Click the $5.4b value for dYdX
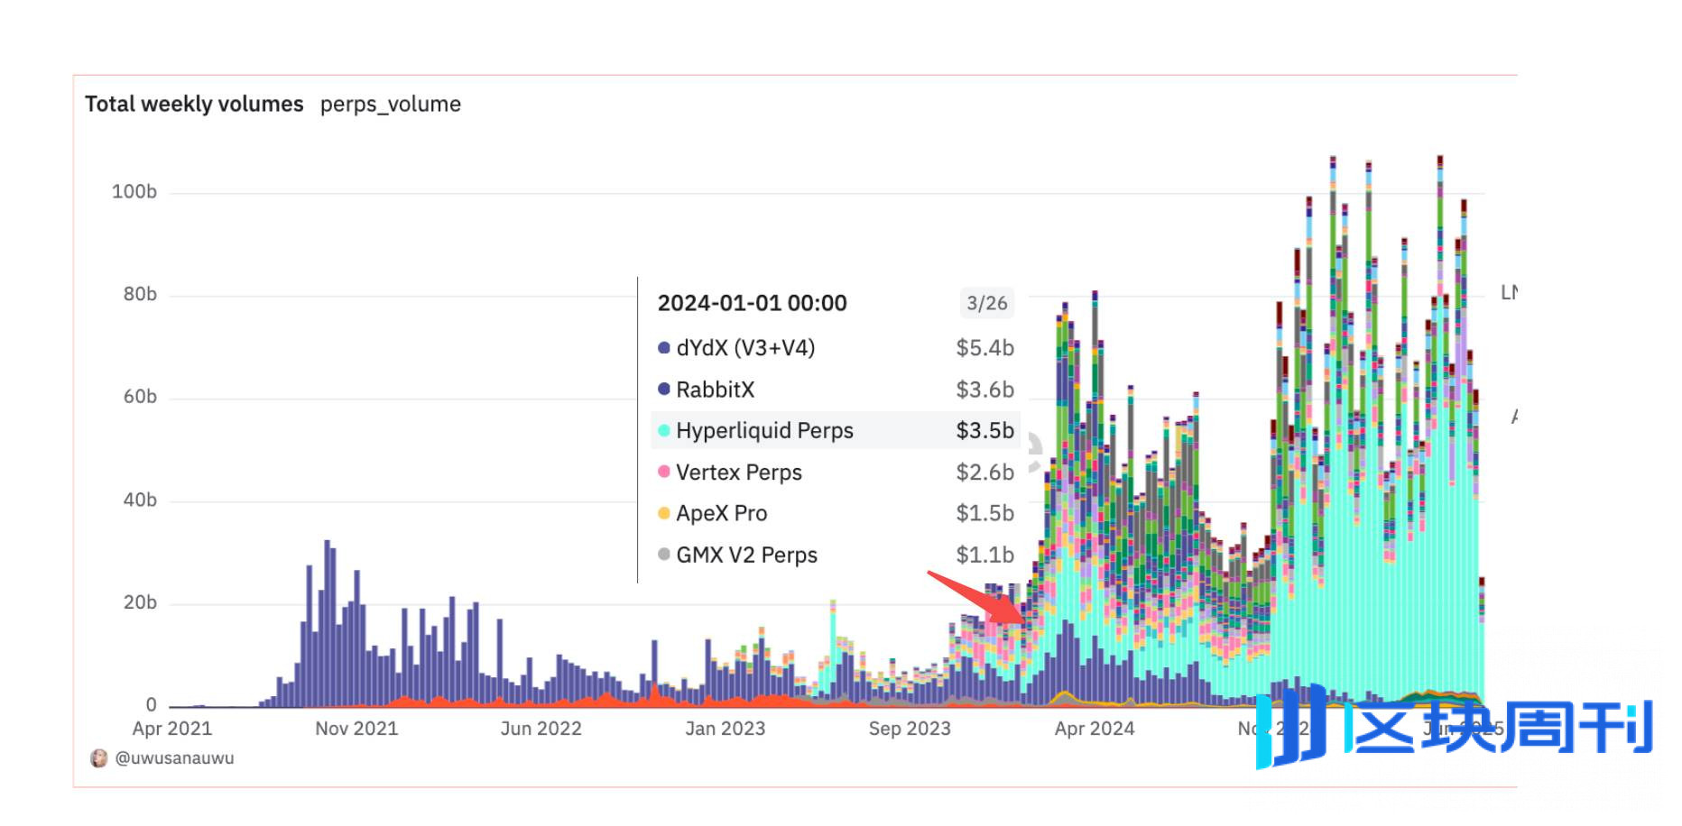Screen dimensions: 1682x826 985,348
